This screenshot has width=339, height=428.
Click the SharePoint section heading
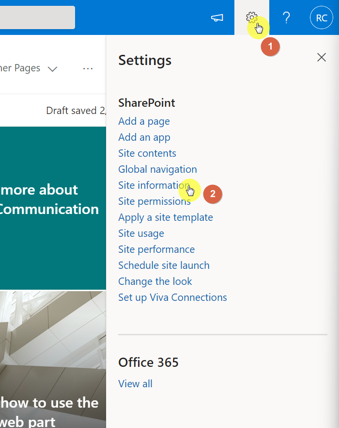tap(147, 103)
